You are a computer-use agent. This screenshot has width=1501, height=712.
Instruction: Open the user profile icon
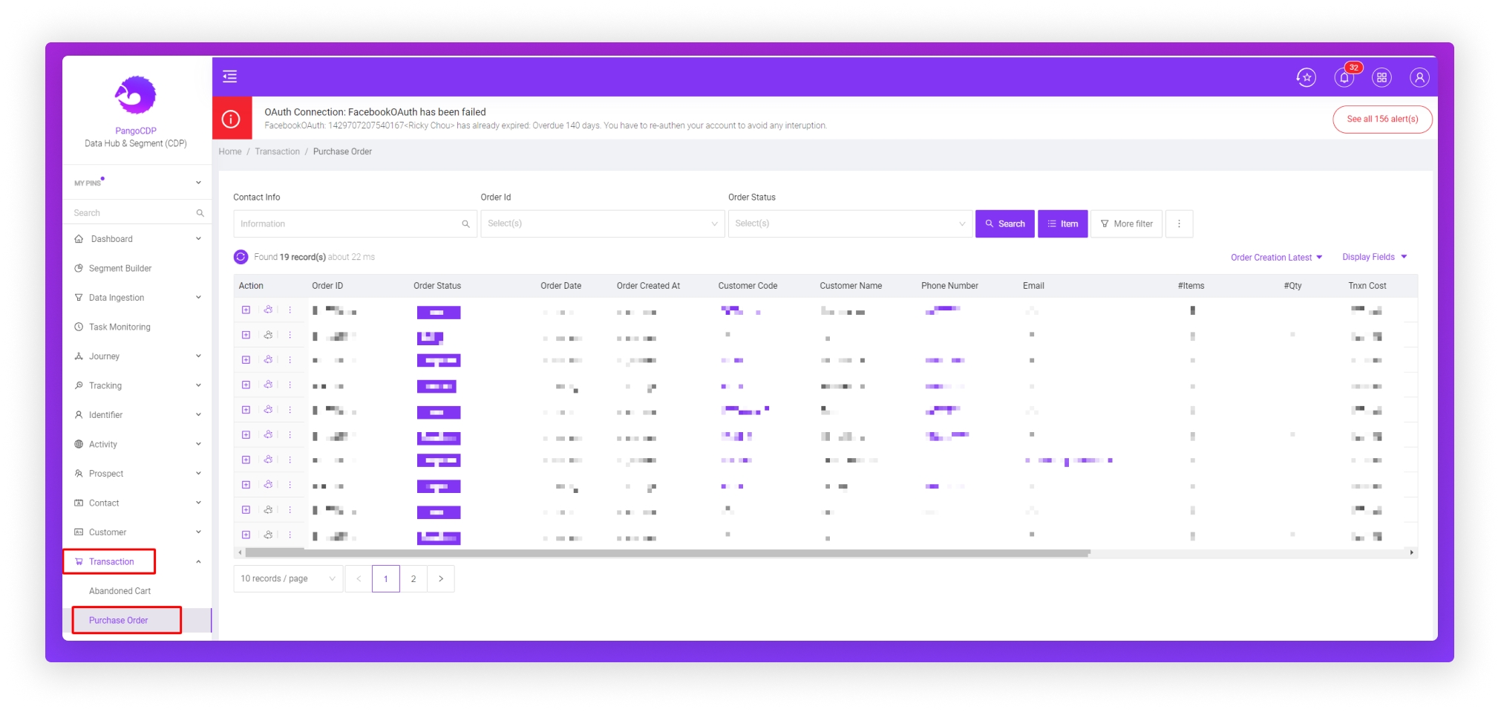coord(1419,77)
